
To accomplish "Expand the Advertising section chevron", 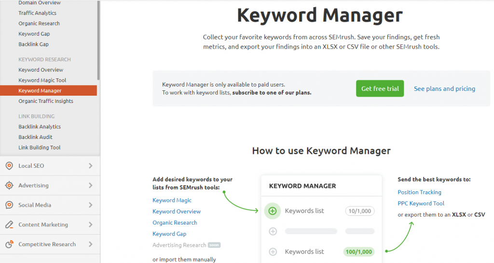I will tap(90, 186).
